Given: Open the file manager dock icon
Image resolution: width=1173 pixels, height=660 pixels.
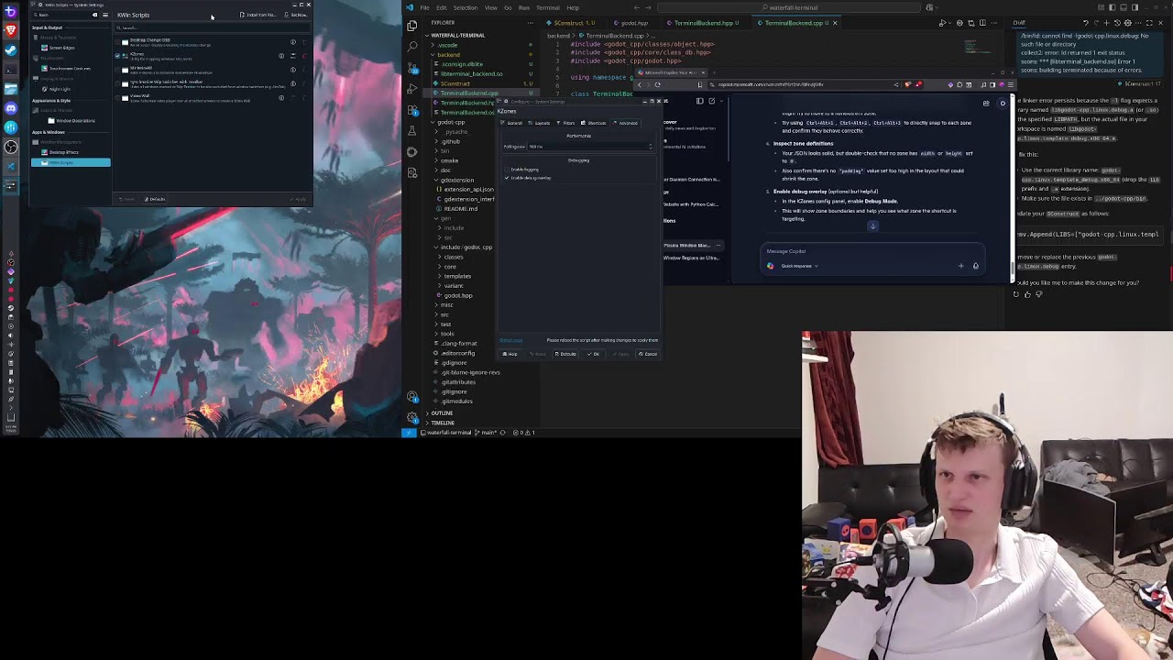Looking at the screenshot, I should 11,89.
